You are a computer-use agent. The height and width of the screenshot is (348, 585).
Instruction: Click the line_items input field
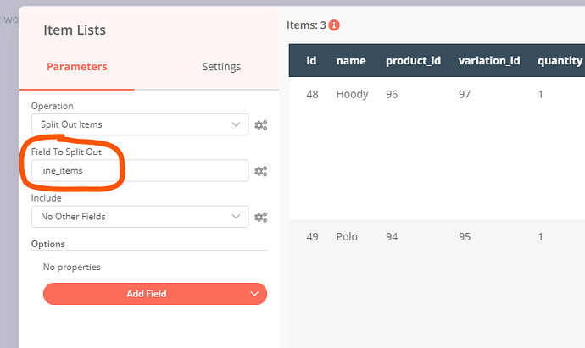point(140,171)
